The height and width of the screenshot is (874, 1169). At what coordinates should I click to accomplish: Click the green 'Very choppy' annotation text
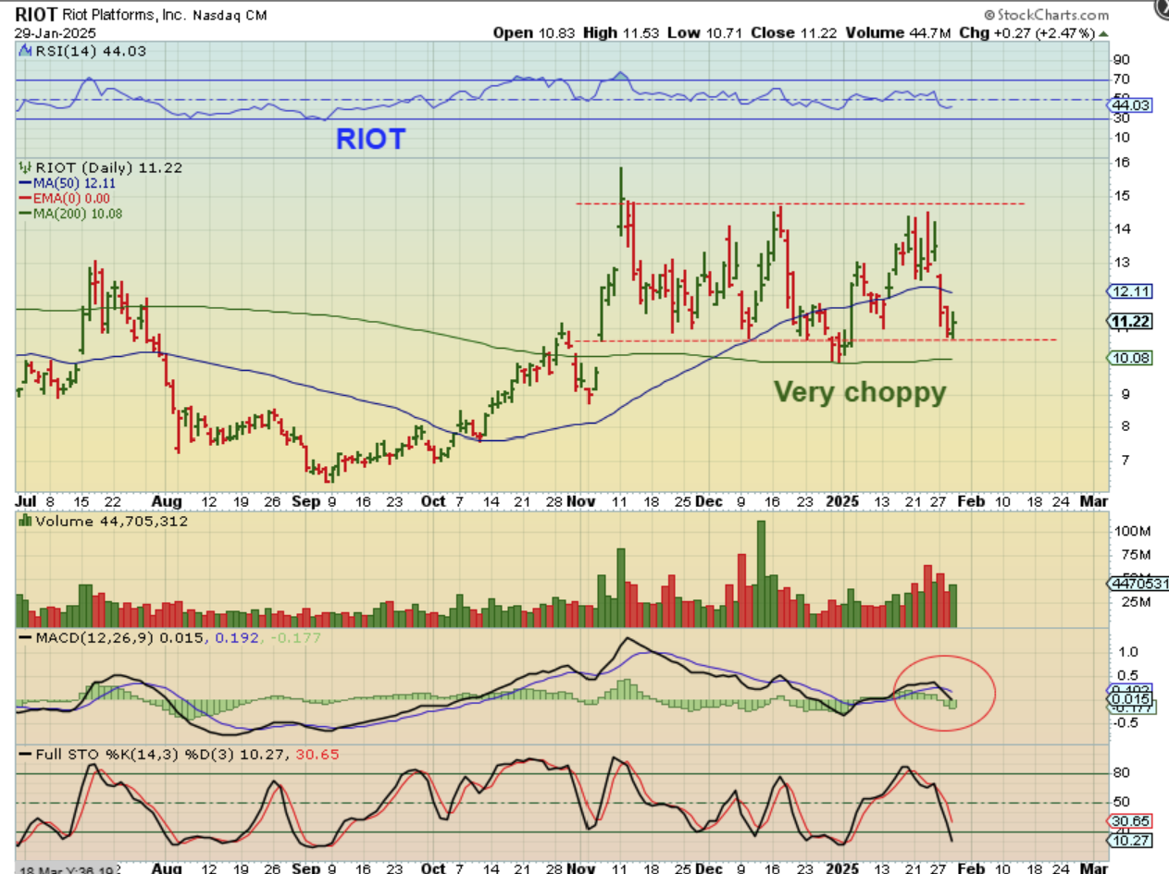[860, 392]
